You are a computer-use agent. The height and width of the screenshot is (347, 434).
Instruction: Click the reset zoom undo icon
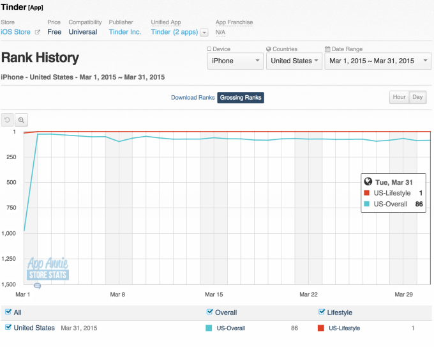[8, 120]
